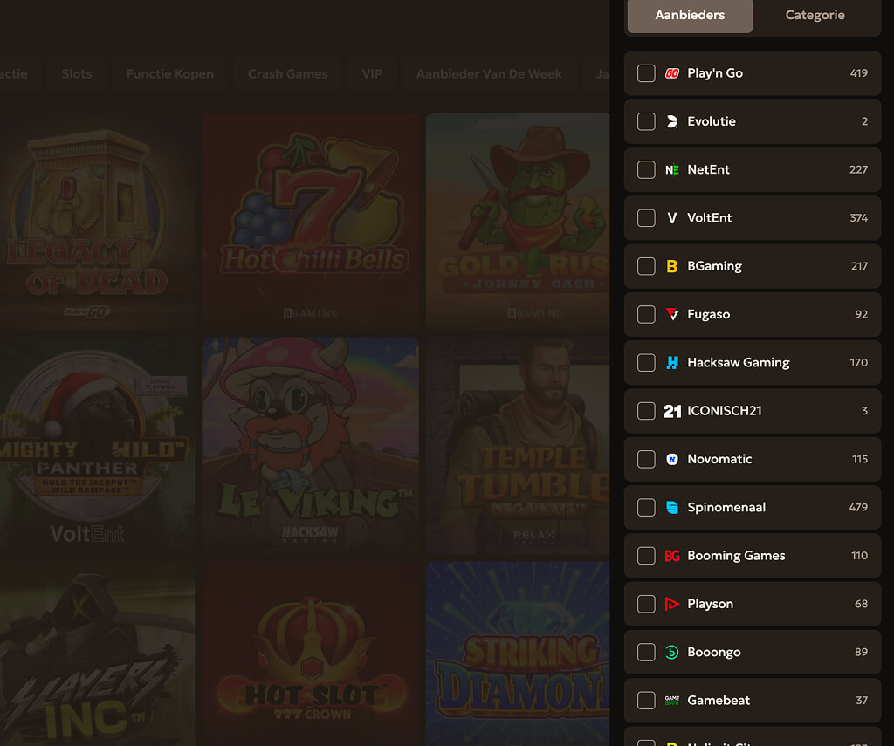Switch to the Aanbieders tab
Screen dimensions: 894x746
pos(690,16)
